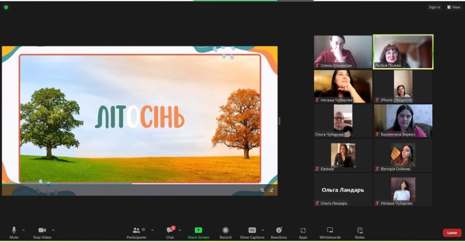Image resolution: width=465 pixels, height=242 pixels.
Task: Open the Chat panel
Action: [170, 231]
